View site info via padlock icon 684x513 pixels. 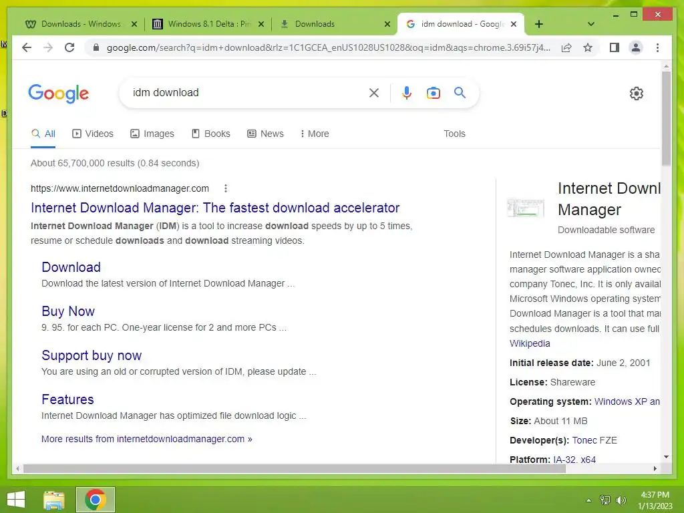(96, 47)
